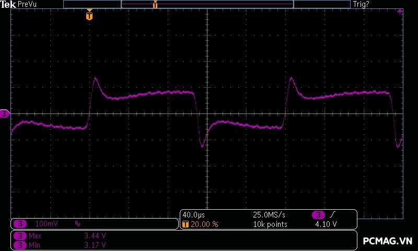Click the 10k points record length readout
Viewport: 418px width, 251px height.
pyautogui.click(x=270, y=224)
